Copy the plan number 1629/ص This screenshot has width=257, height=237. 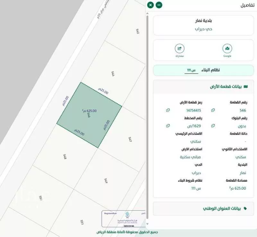tap(168, 126)
